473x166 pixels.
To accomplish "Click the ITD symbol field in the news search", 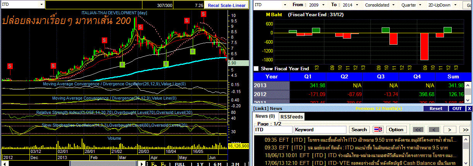I will pos(273,130).
